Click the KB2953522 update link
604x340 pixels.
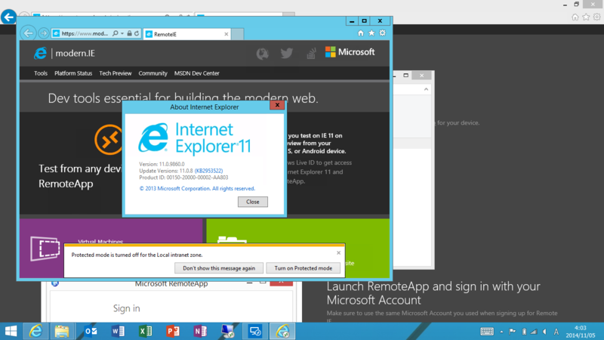coord(208,171)
